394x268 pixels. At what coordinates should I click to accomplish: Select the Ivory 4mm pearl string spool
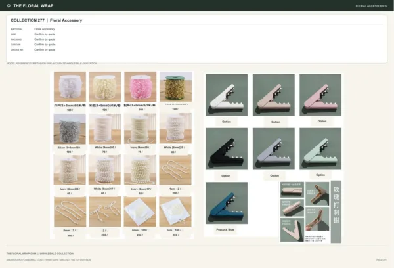pos(141,129)
